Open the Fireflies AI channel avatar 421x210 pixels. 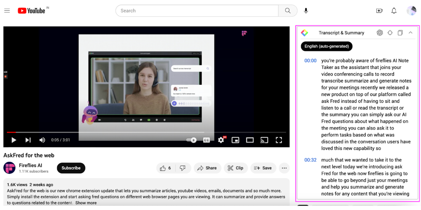click(x=9, y=168)
